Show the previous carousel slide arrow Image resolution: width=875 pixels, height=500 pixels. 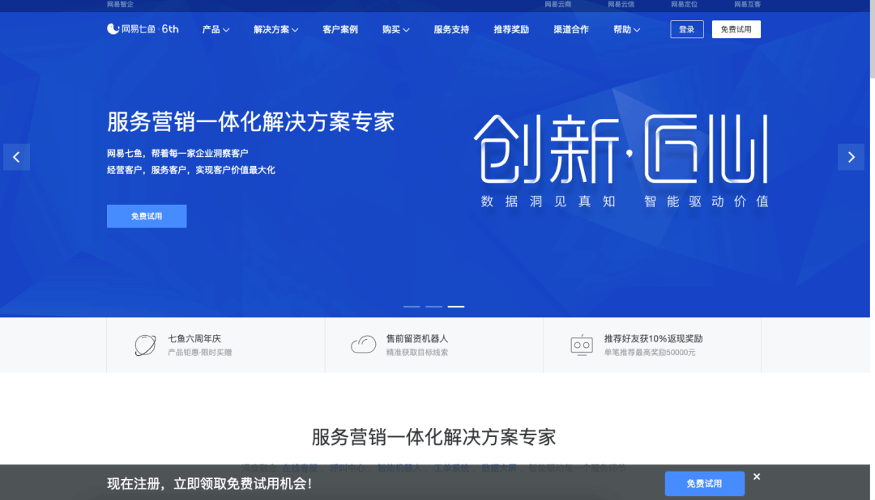pyautogui.click(x=17, y=157)
